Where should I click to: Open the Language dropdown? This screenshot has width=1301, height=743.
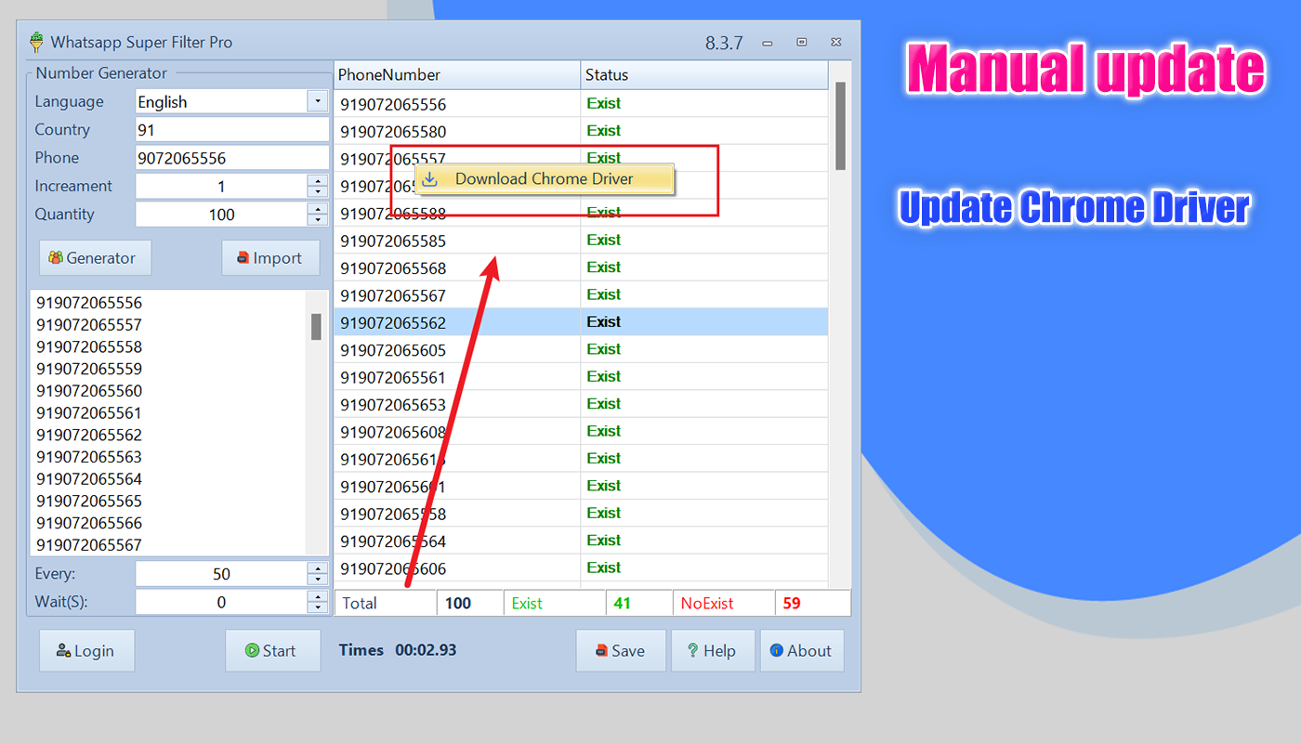318,100
